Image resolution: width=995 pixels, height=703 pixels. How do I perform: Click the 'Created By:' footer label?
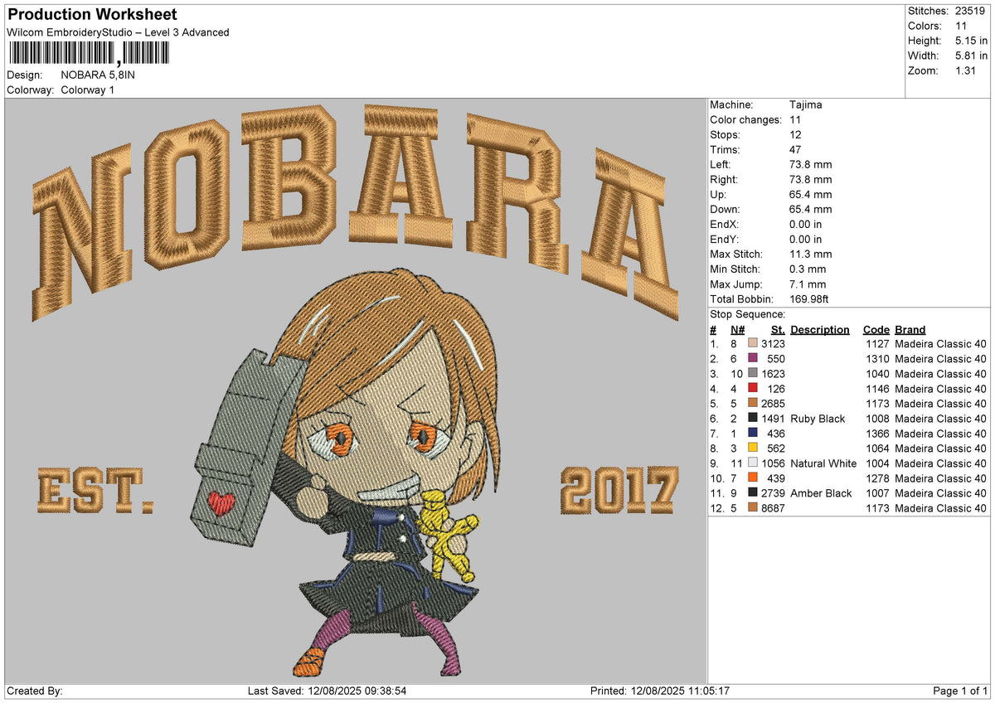point(34,691)
